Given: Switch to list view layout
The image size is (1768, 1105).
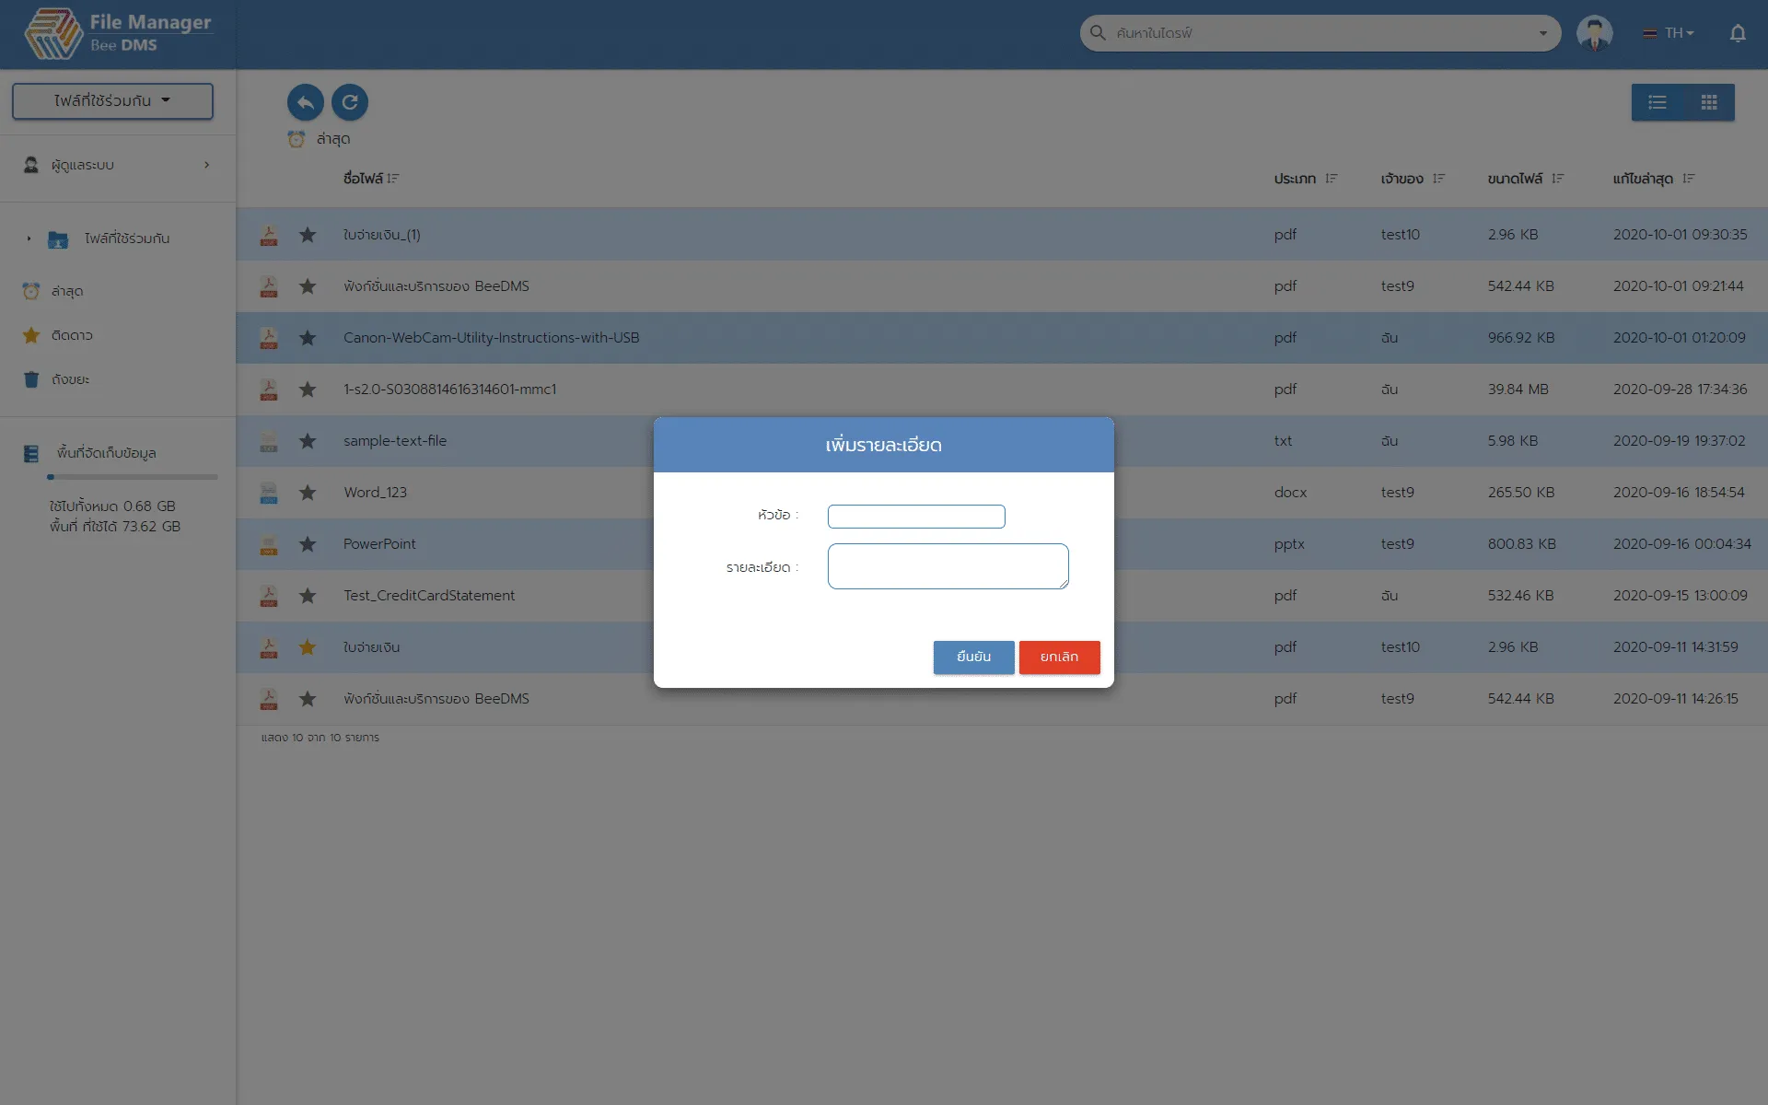Looking at the screenshot, I should point(1657,102).
